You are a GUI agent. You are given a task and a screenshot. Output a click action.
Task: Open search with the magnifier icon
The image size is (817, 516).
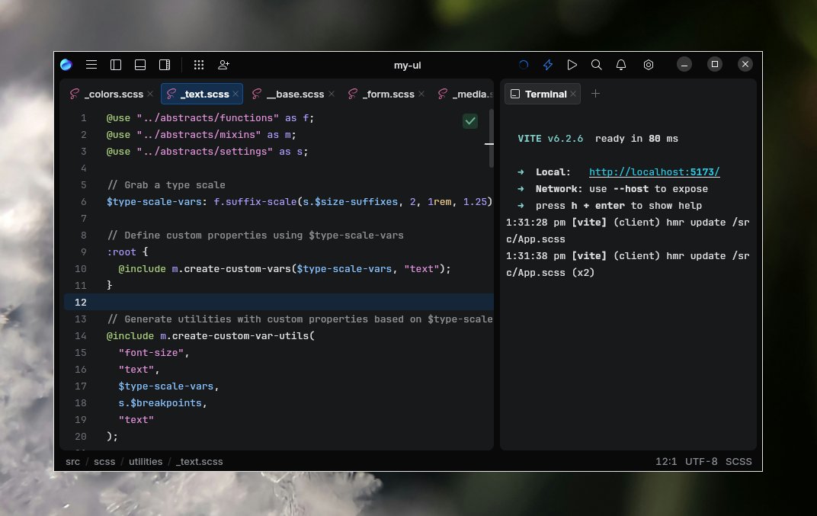coord(597,65)
